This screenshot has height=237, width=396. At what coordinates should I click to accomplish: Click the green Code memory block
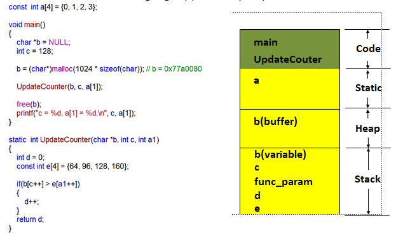(290, 49)
